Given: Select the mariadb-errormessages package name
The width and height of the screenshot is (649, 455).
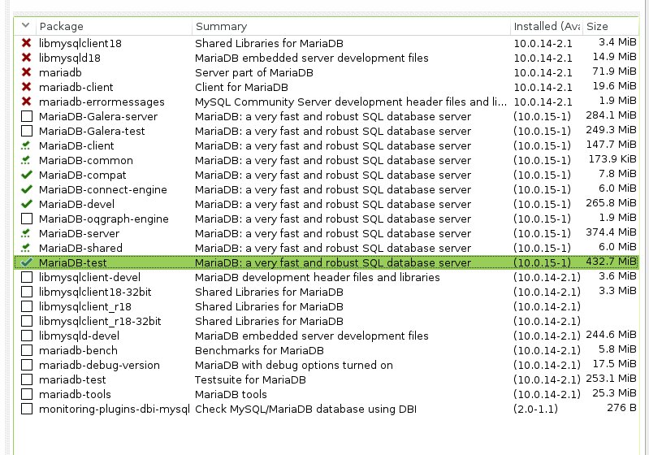Looking at the screenshot, I should click(102, 102).
